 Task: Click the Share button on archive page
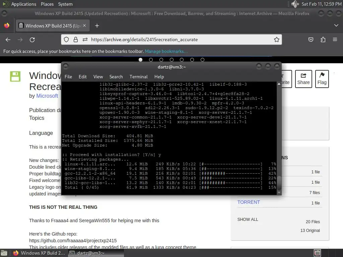click(x=303, y=79)
